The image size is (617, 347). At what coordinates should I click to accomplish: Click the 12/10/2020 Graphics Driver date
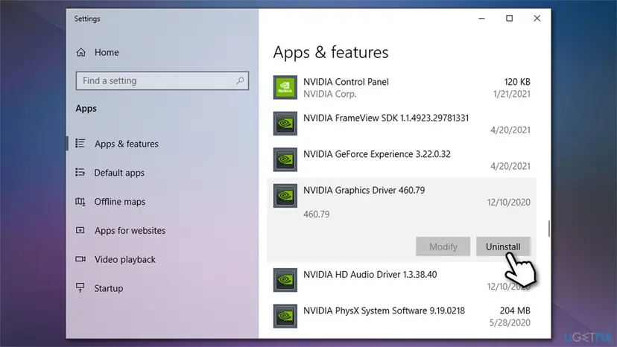point(508,203)
